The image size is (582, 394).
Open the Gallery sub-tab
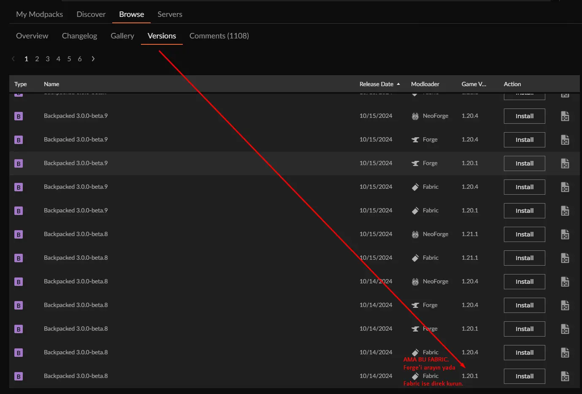[x=122, y=36]
